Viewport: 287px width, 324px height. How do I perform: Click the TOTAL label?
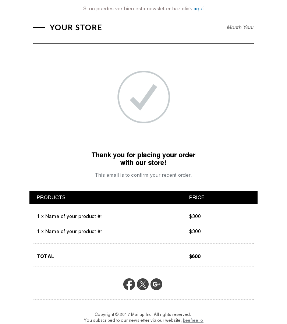click(x=46, y=256)
